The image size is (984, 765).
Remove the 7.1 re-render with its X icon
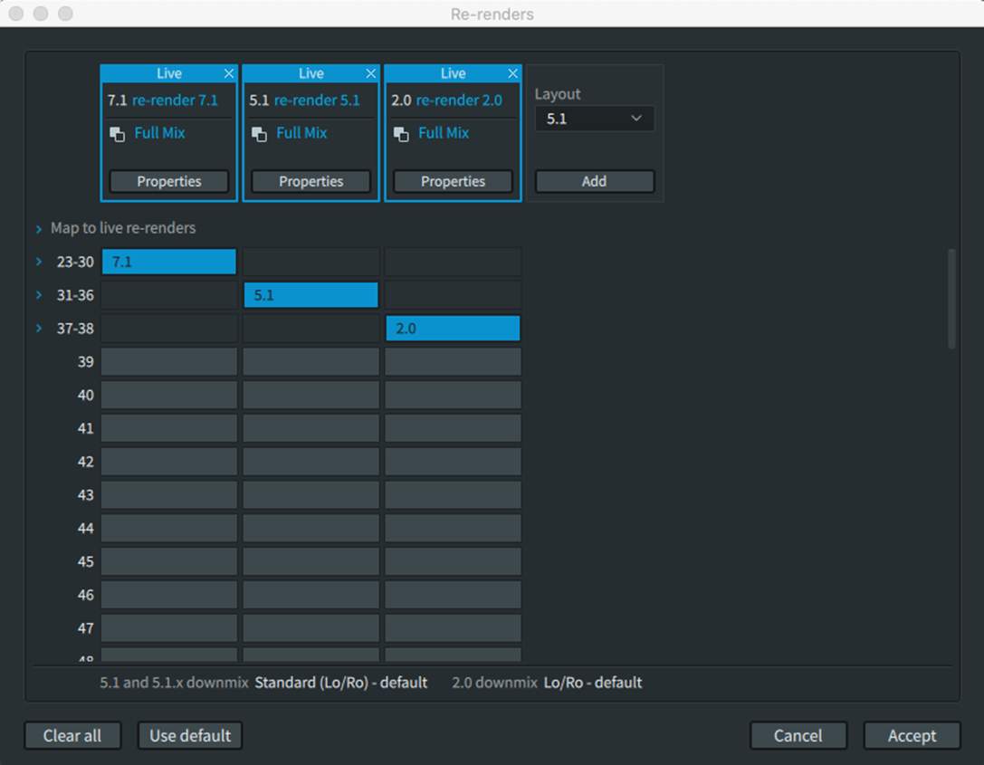click(x=229, y=73)
